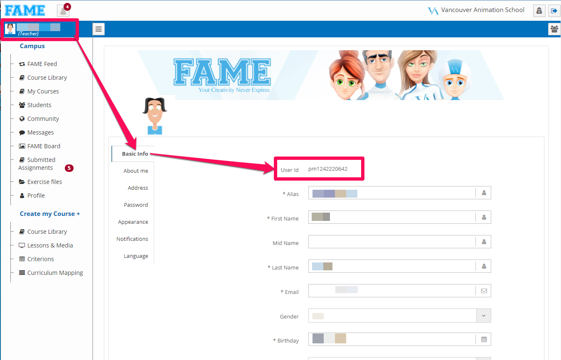The width and height of the screenshot is (561, 360).
Task: Open the Gender dropdown
Action: 399,316
